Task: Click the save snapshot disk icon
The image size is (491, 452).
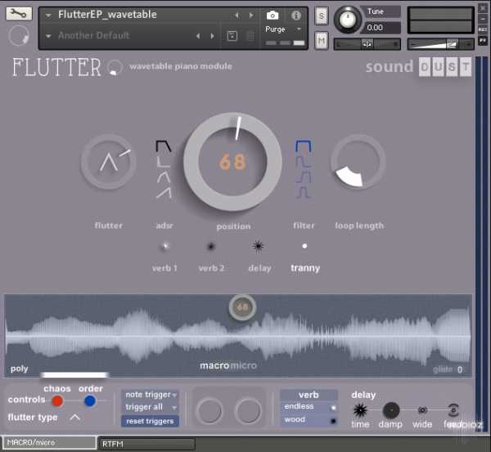Action: (232, 36)
